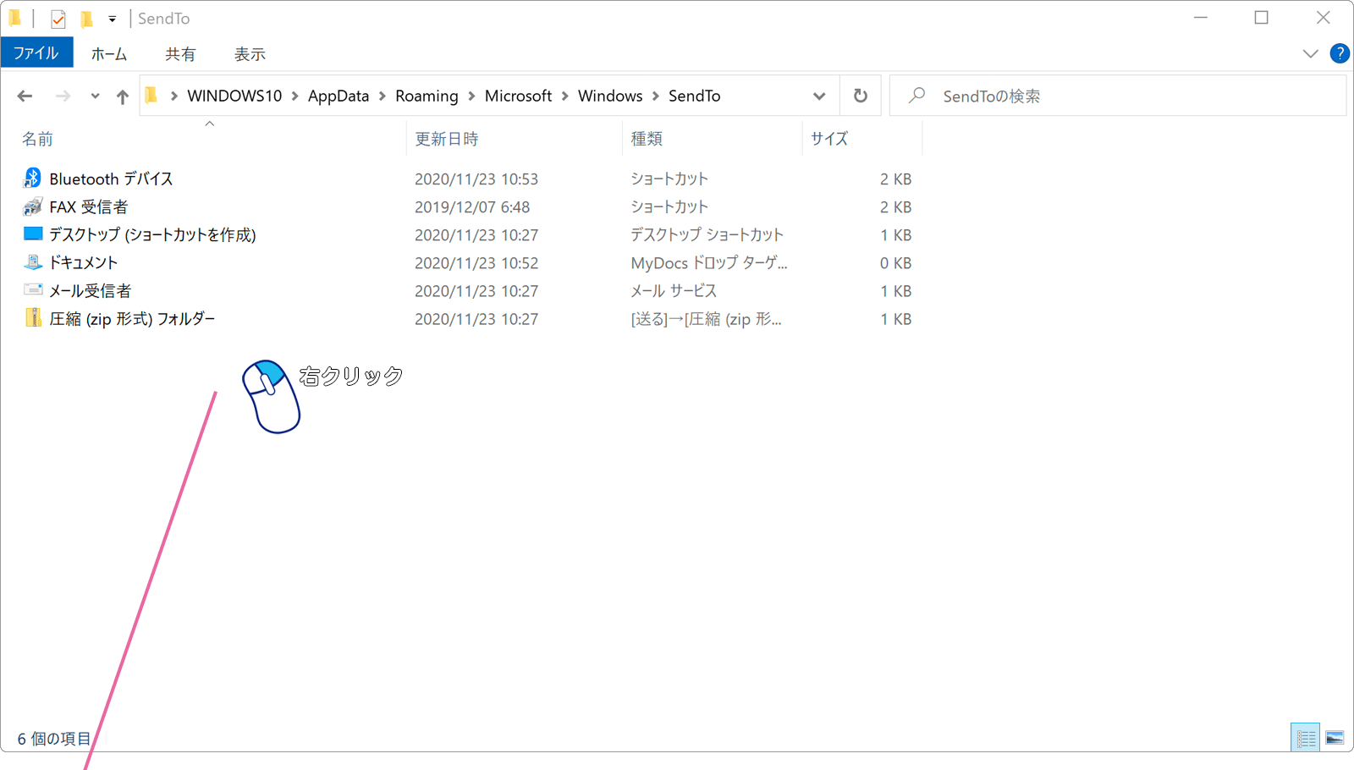Click the [送る]→[圧縮 (zip 形... type cell
Screen dimensions: 1354x770
coord(706,319)
